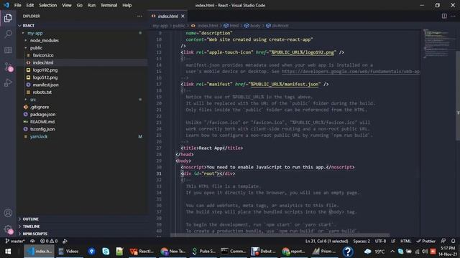This screenshot has height=258, width=460.
Task: Open the View menu
Action: click(67, 5)
